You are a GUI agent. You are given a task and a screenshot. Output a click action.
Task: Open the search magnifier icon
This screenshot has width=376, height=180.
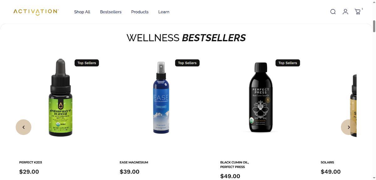[333, 12]
